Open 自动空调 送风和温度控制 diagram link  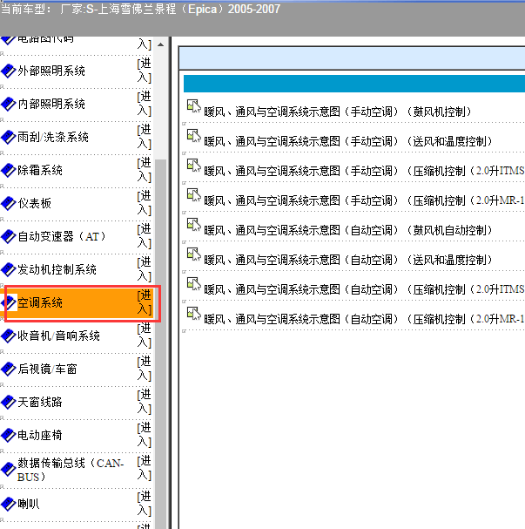(x=348, y=260)
